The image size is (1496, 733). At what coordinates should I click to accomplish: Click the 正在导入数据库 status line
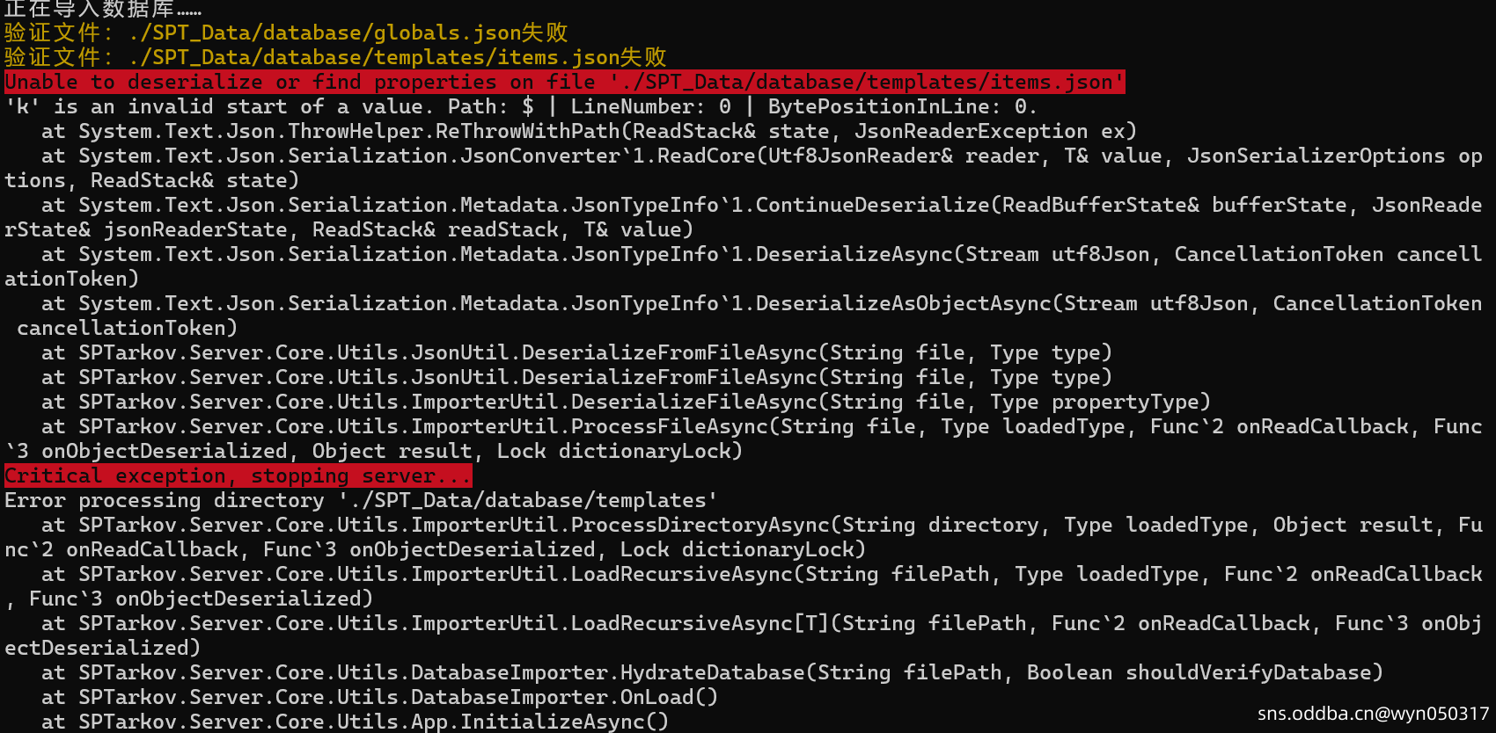coord(102,9)
